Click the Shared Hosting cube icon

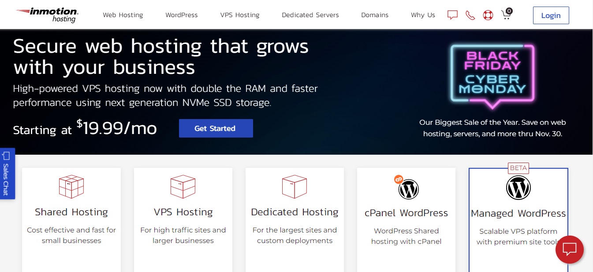[71, 187]
